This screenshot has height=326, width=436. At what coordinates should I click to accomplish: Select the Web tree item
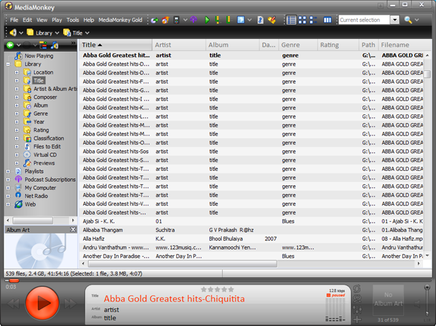pos(30,204)
